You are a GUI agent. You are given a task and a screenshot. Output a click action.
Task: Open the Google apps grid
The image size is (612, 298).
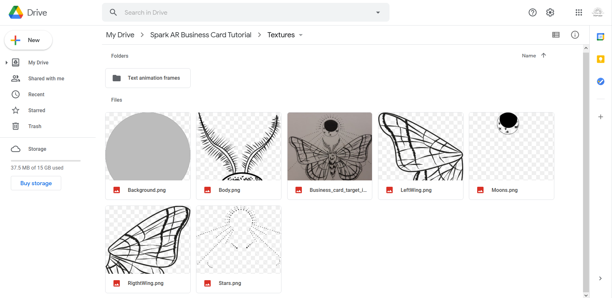click(579, 12)
